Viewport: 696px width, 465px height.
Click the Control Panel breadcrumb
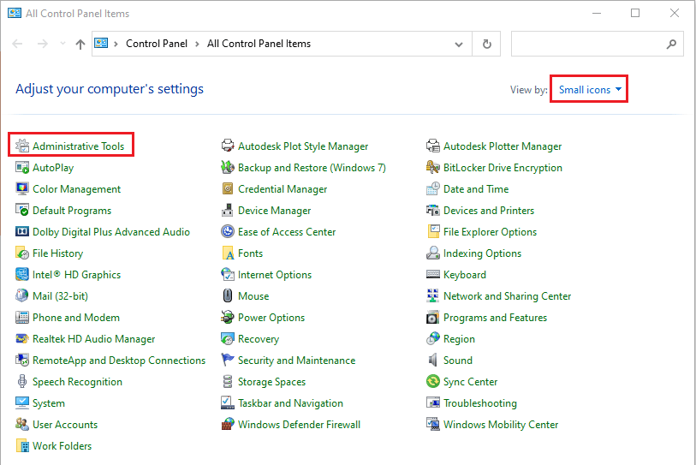coord(157,44)
